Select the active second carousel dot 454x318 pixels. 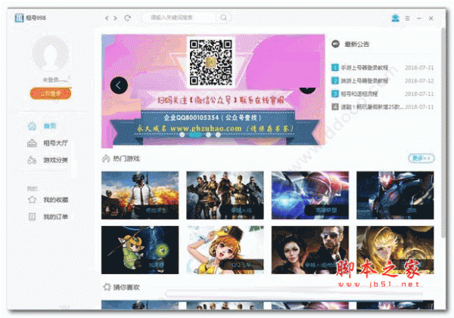(x=195, y=134)
